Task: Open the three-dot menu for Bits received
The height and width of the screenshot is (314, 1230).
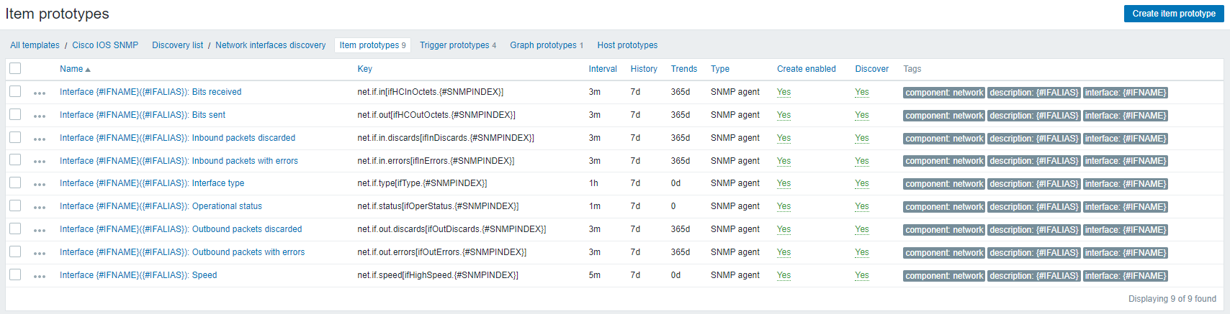Action: pyautogui.click(x=40, y=93)
